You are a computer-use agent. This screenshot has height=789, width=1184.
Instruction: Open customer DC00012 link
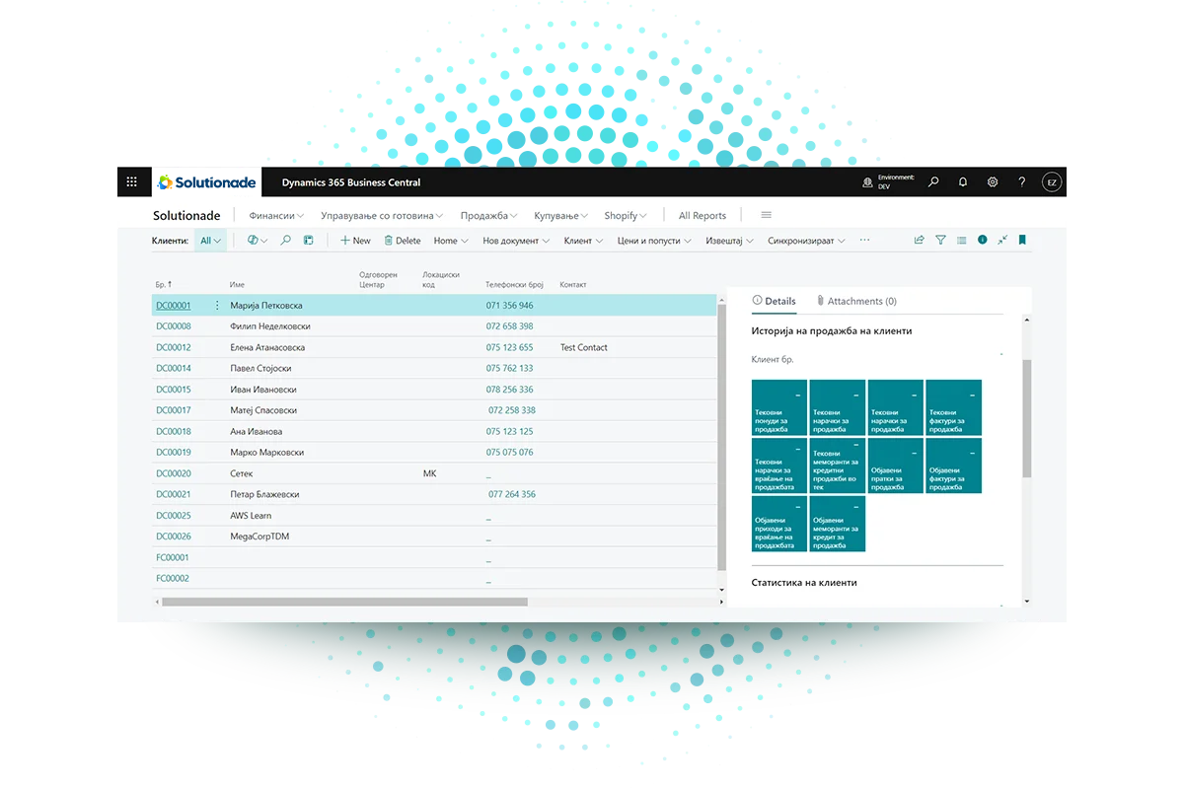point(174,347)
